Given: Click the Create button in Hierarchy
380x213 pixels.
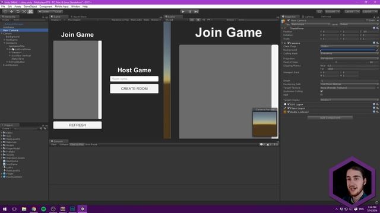Looking at the screenshot, I should tap(6, 20).
